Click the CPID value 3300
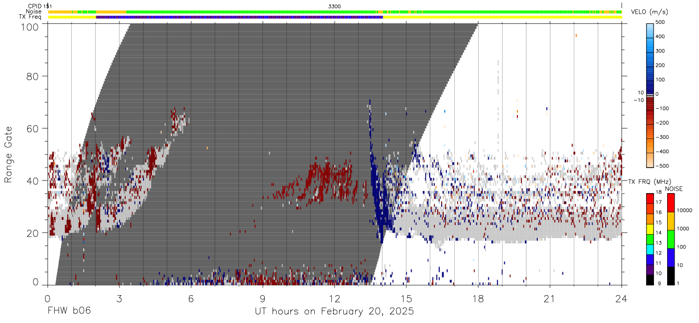 [335, 6]
